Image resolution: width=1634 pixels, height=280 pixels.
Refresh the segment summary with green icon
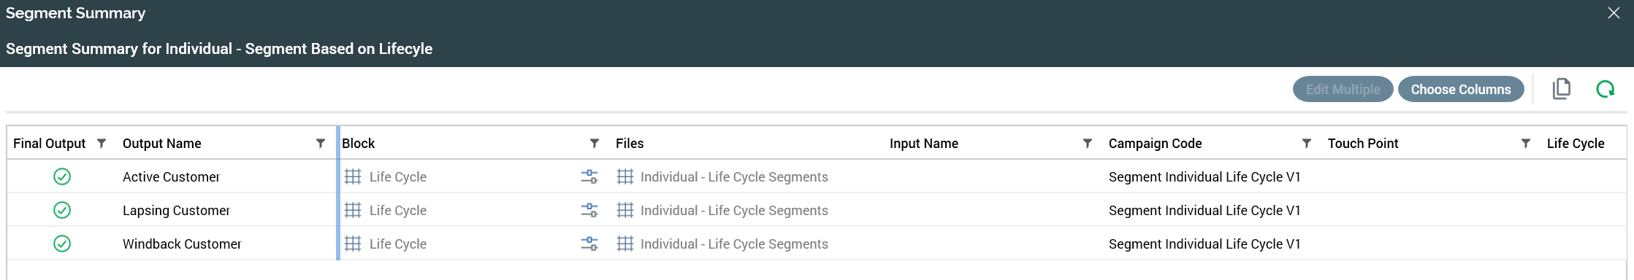tap(1605, 89)
